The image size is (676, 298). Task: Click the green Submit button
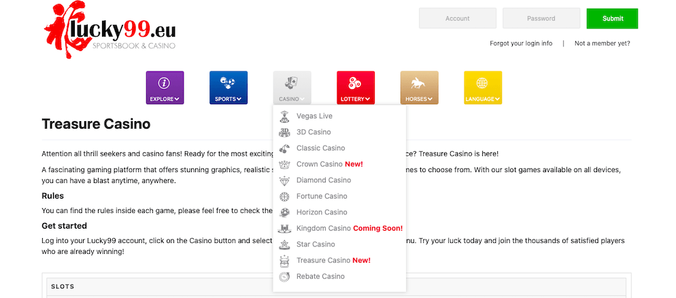click(x=612, y=18)
